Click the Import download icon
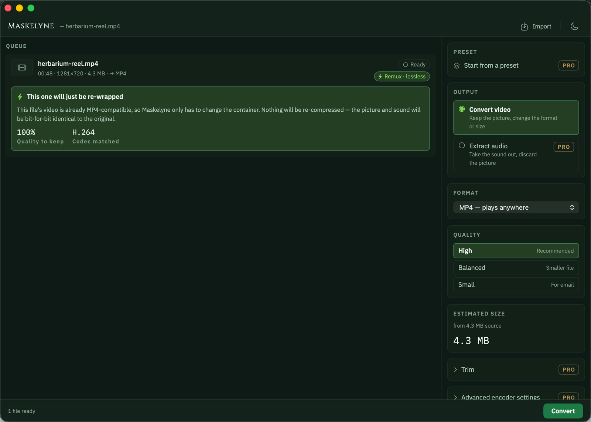This screenshot has height=422, width=591. pyautogui.click(x=524, y=26)
